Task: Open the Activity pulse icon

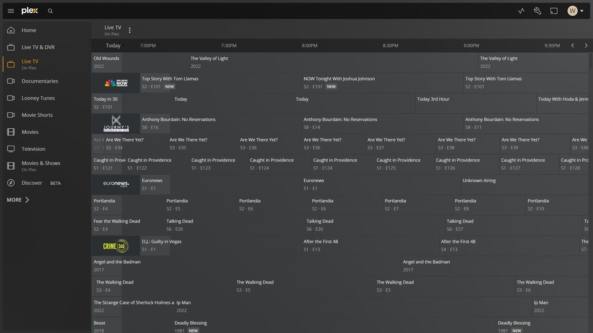Action: (521, 11)
